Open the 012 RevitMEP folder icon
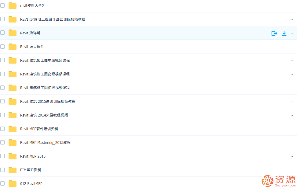The width and height of the screenshot is (297, 188). (x=12, y=183)
